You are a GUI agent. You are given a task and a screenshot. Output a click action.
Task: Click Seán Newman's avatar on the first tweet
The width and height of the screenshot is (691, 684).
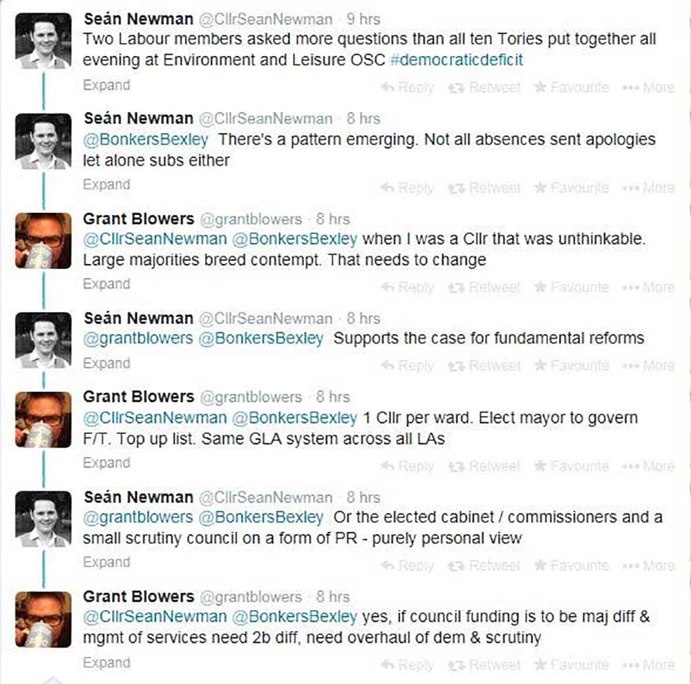click(x=43, y=41)
